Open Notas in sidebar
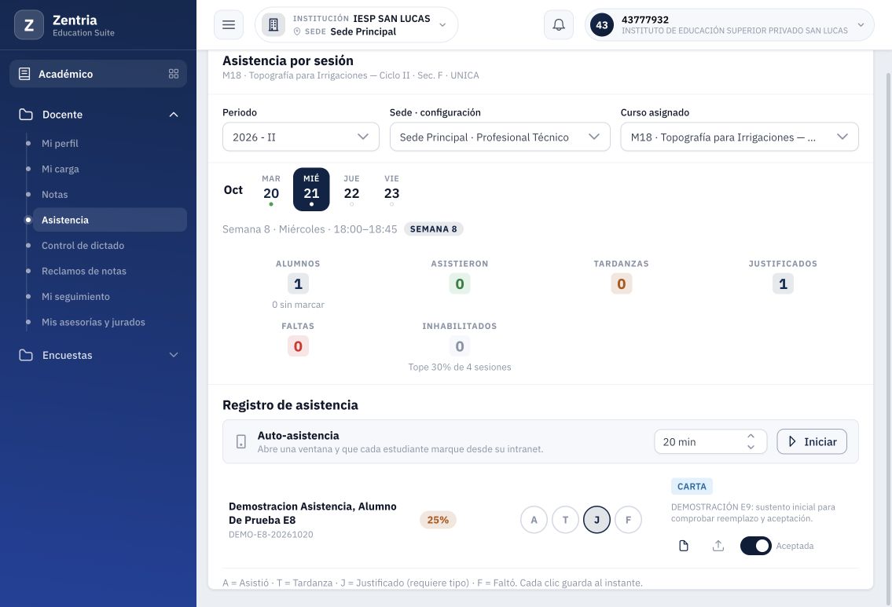 pyautogui.click(x=54, y=195)
